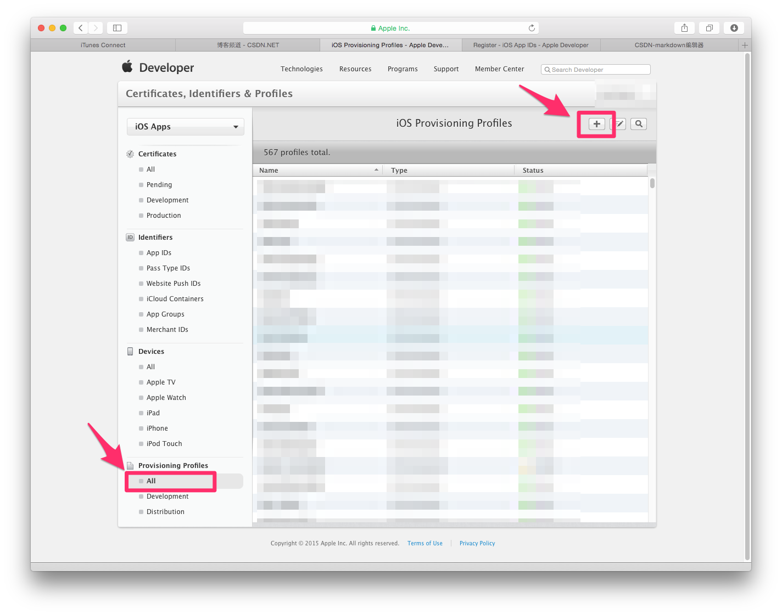Click the Provisioning Profiles section heading
Screen dimensions: 782x615
(x=173, y=466)
